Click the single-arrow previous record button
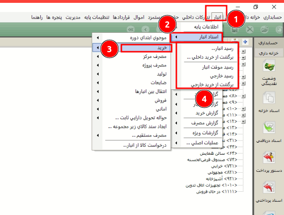Screen dimensions: 284x215 pos(146,29)
